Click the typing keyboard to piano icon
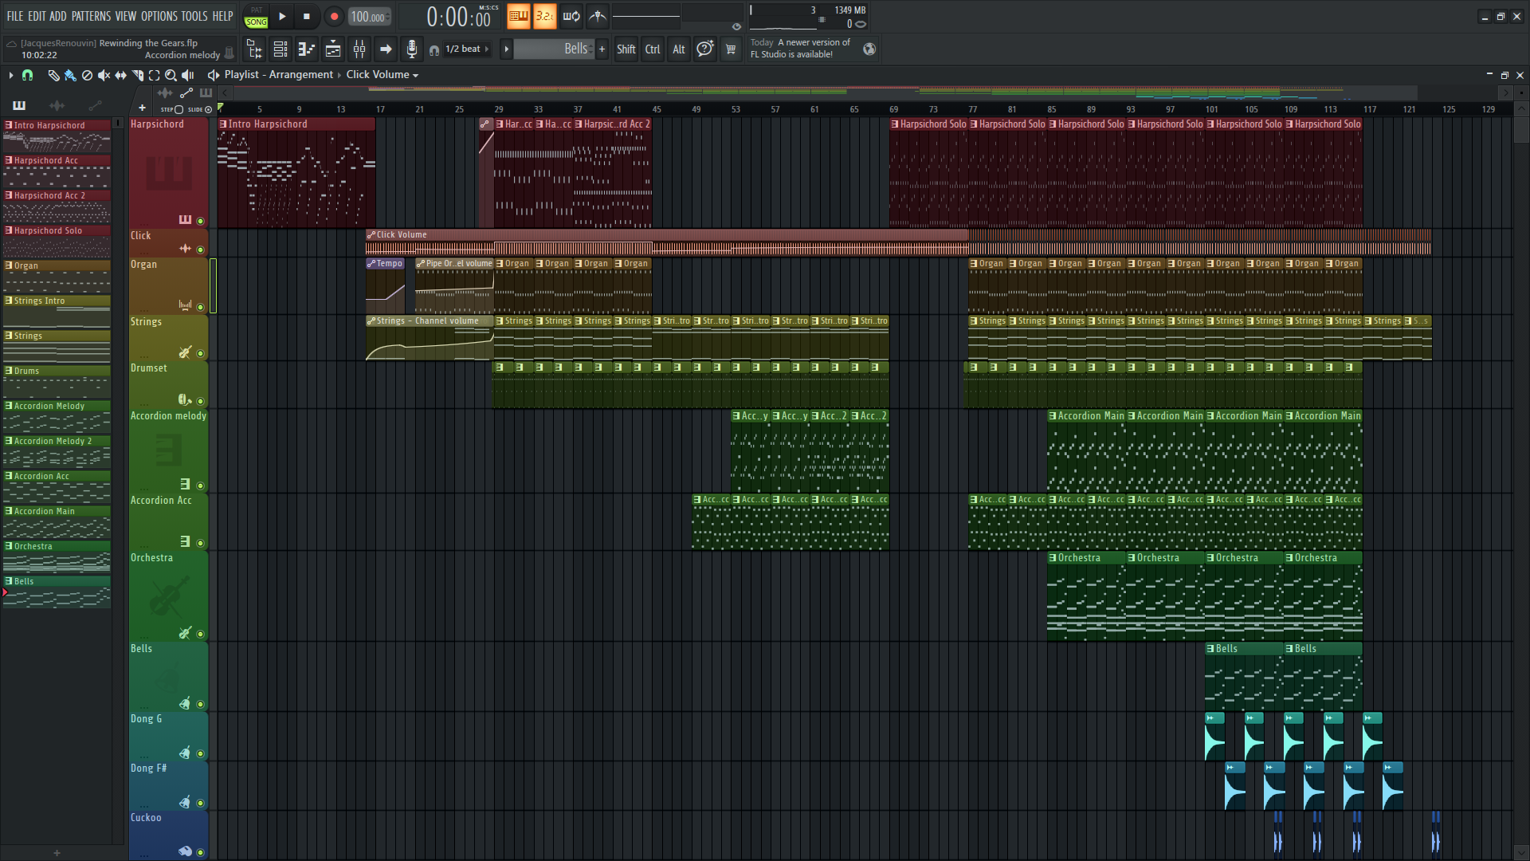The height and width of the screenshot is (861, 1530). pos(519,16)
